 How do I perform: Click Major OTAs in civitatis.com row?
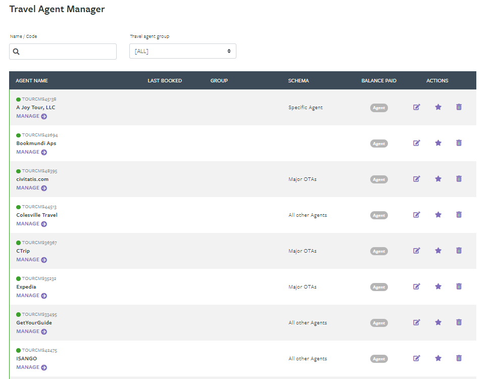pos(303,179)
